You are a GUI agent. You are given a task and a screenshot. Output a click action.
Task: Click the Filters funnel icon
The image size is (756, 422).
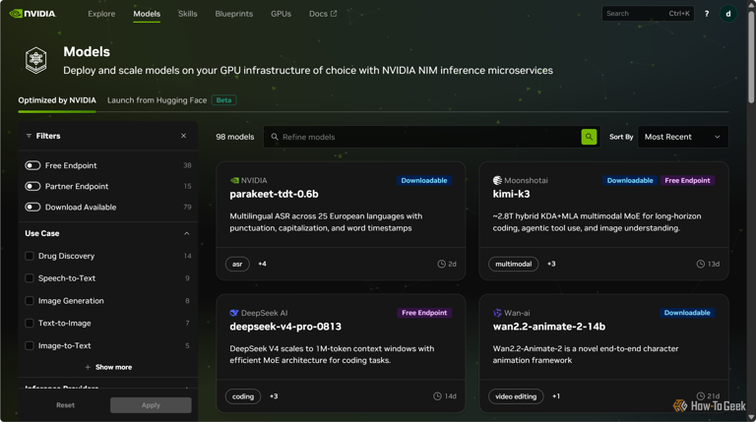pyautogui.click(x=29, y=136)
